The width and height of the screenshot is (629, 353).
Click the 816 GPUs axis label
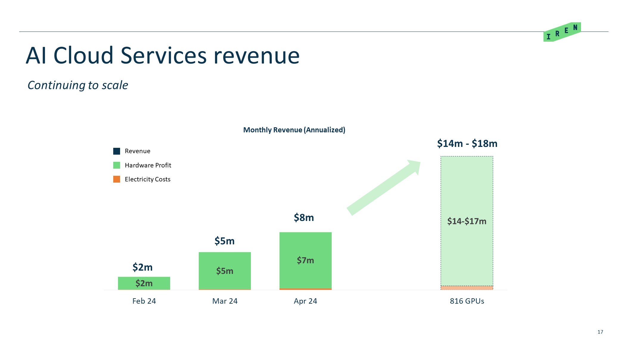click(467, 301)
